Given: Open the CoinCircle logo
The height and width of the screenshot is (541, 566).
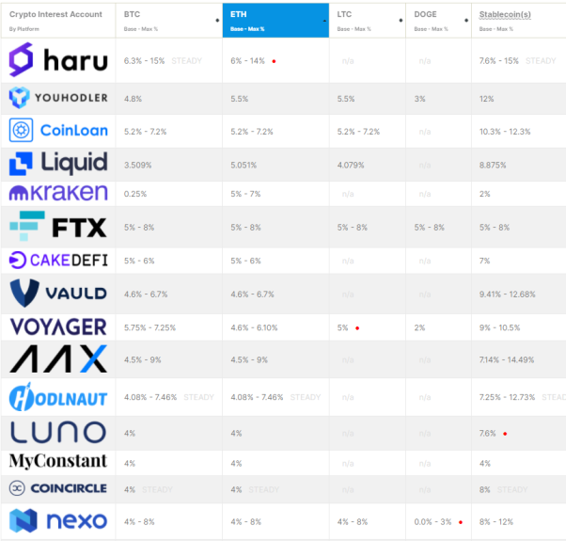Looking at the screenshot, I should tap(58, 488).
